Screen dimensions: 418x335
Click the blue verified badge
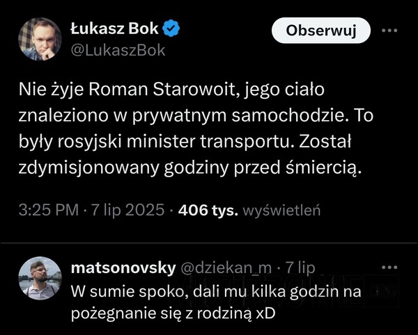(x=171, y=28)
